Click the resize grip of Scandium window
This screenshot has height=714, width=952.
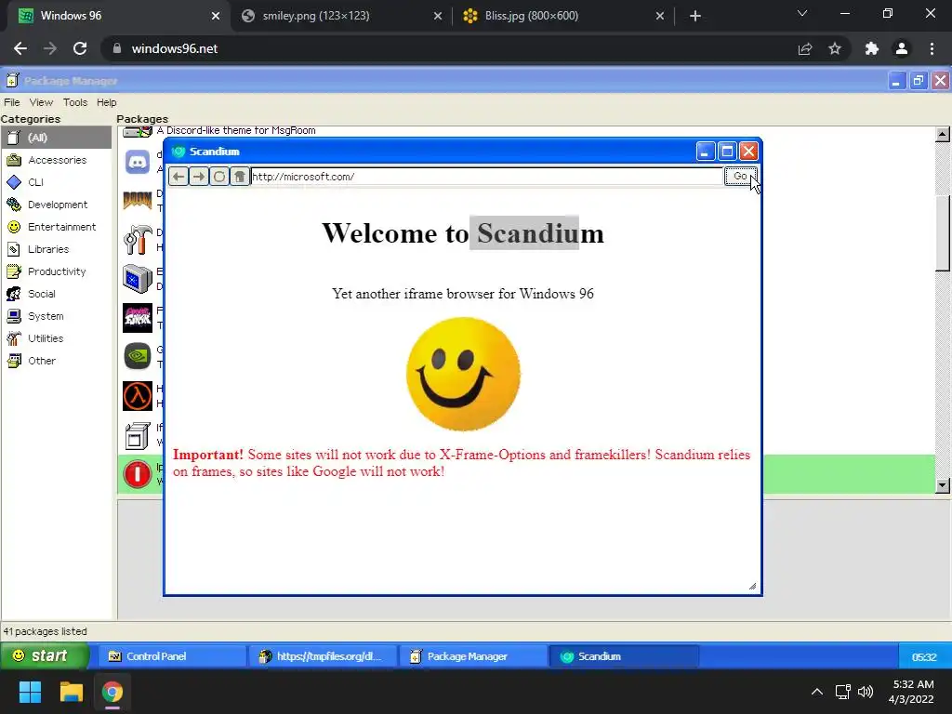click(752, 586)
